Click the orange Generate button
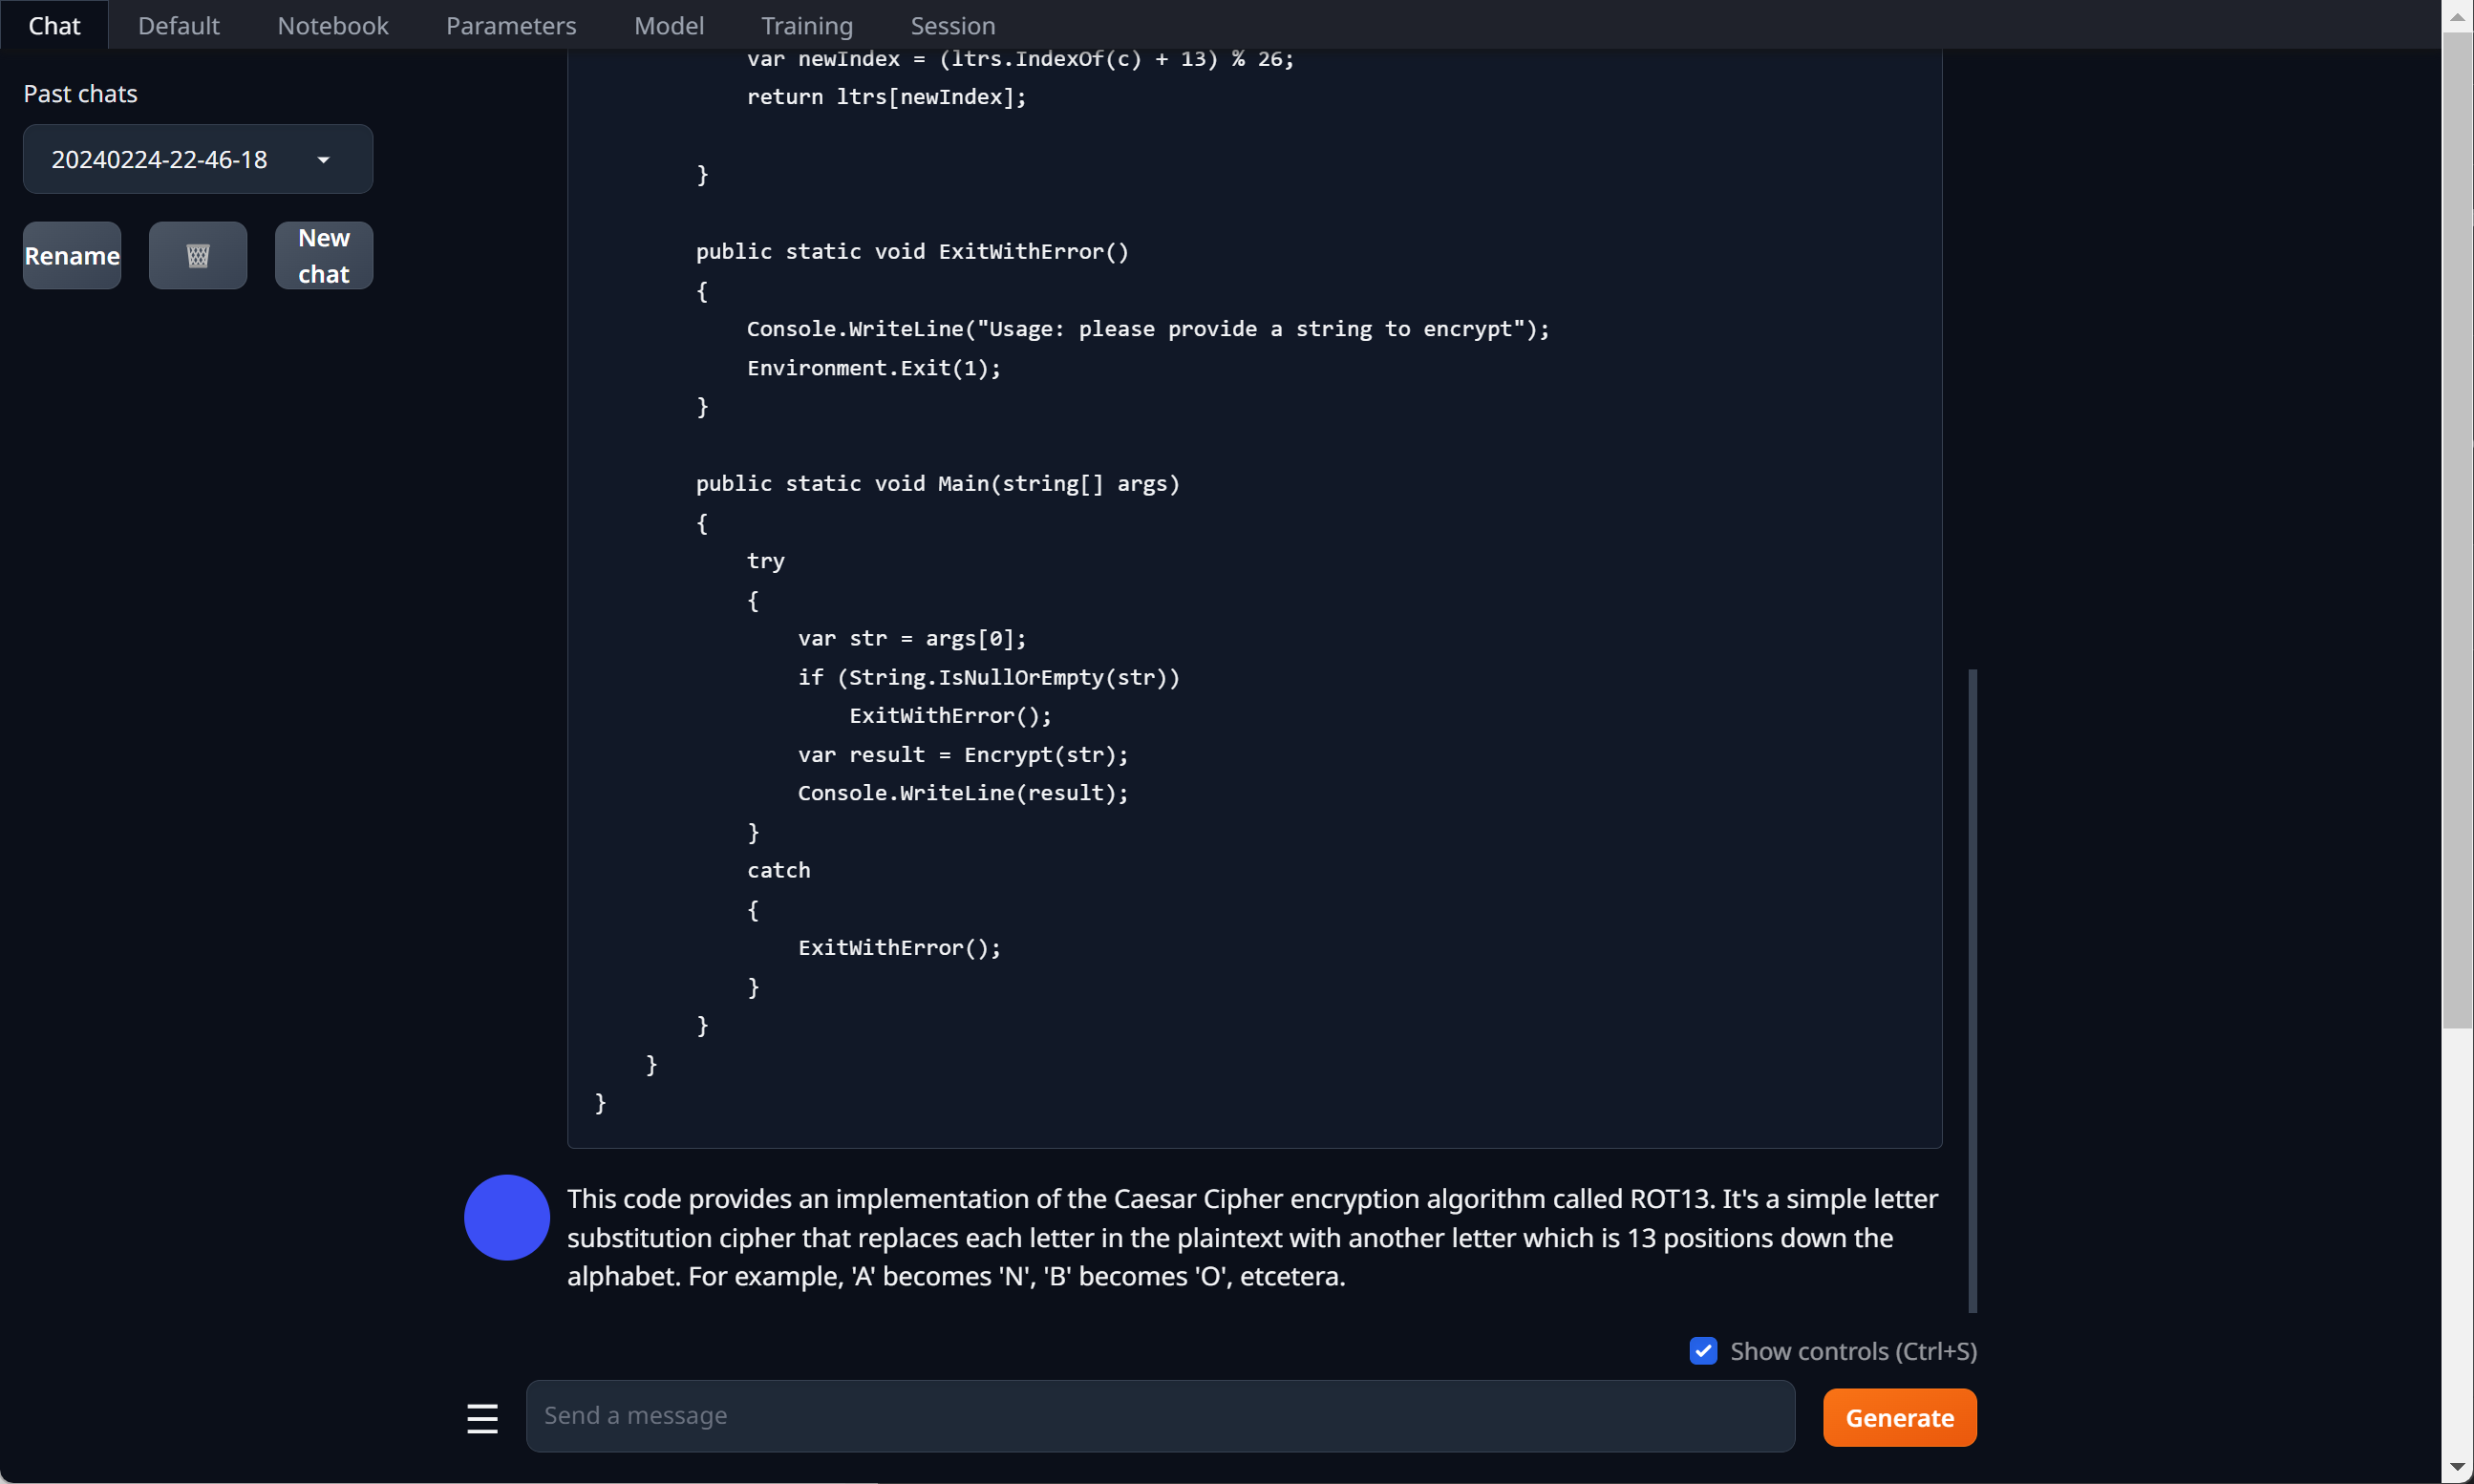This screenshot has width=2474, height=1484. pos(1899,1417)
